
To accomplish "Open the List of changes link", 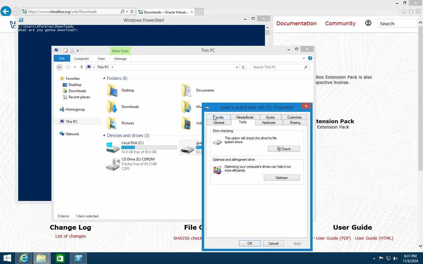I will pyautogui.click(x=70, y=236).
